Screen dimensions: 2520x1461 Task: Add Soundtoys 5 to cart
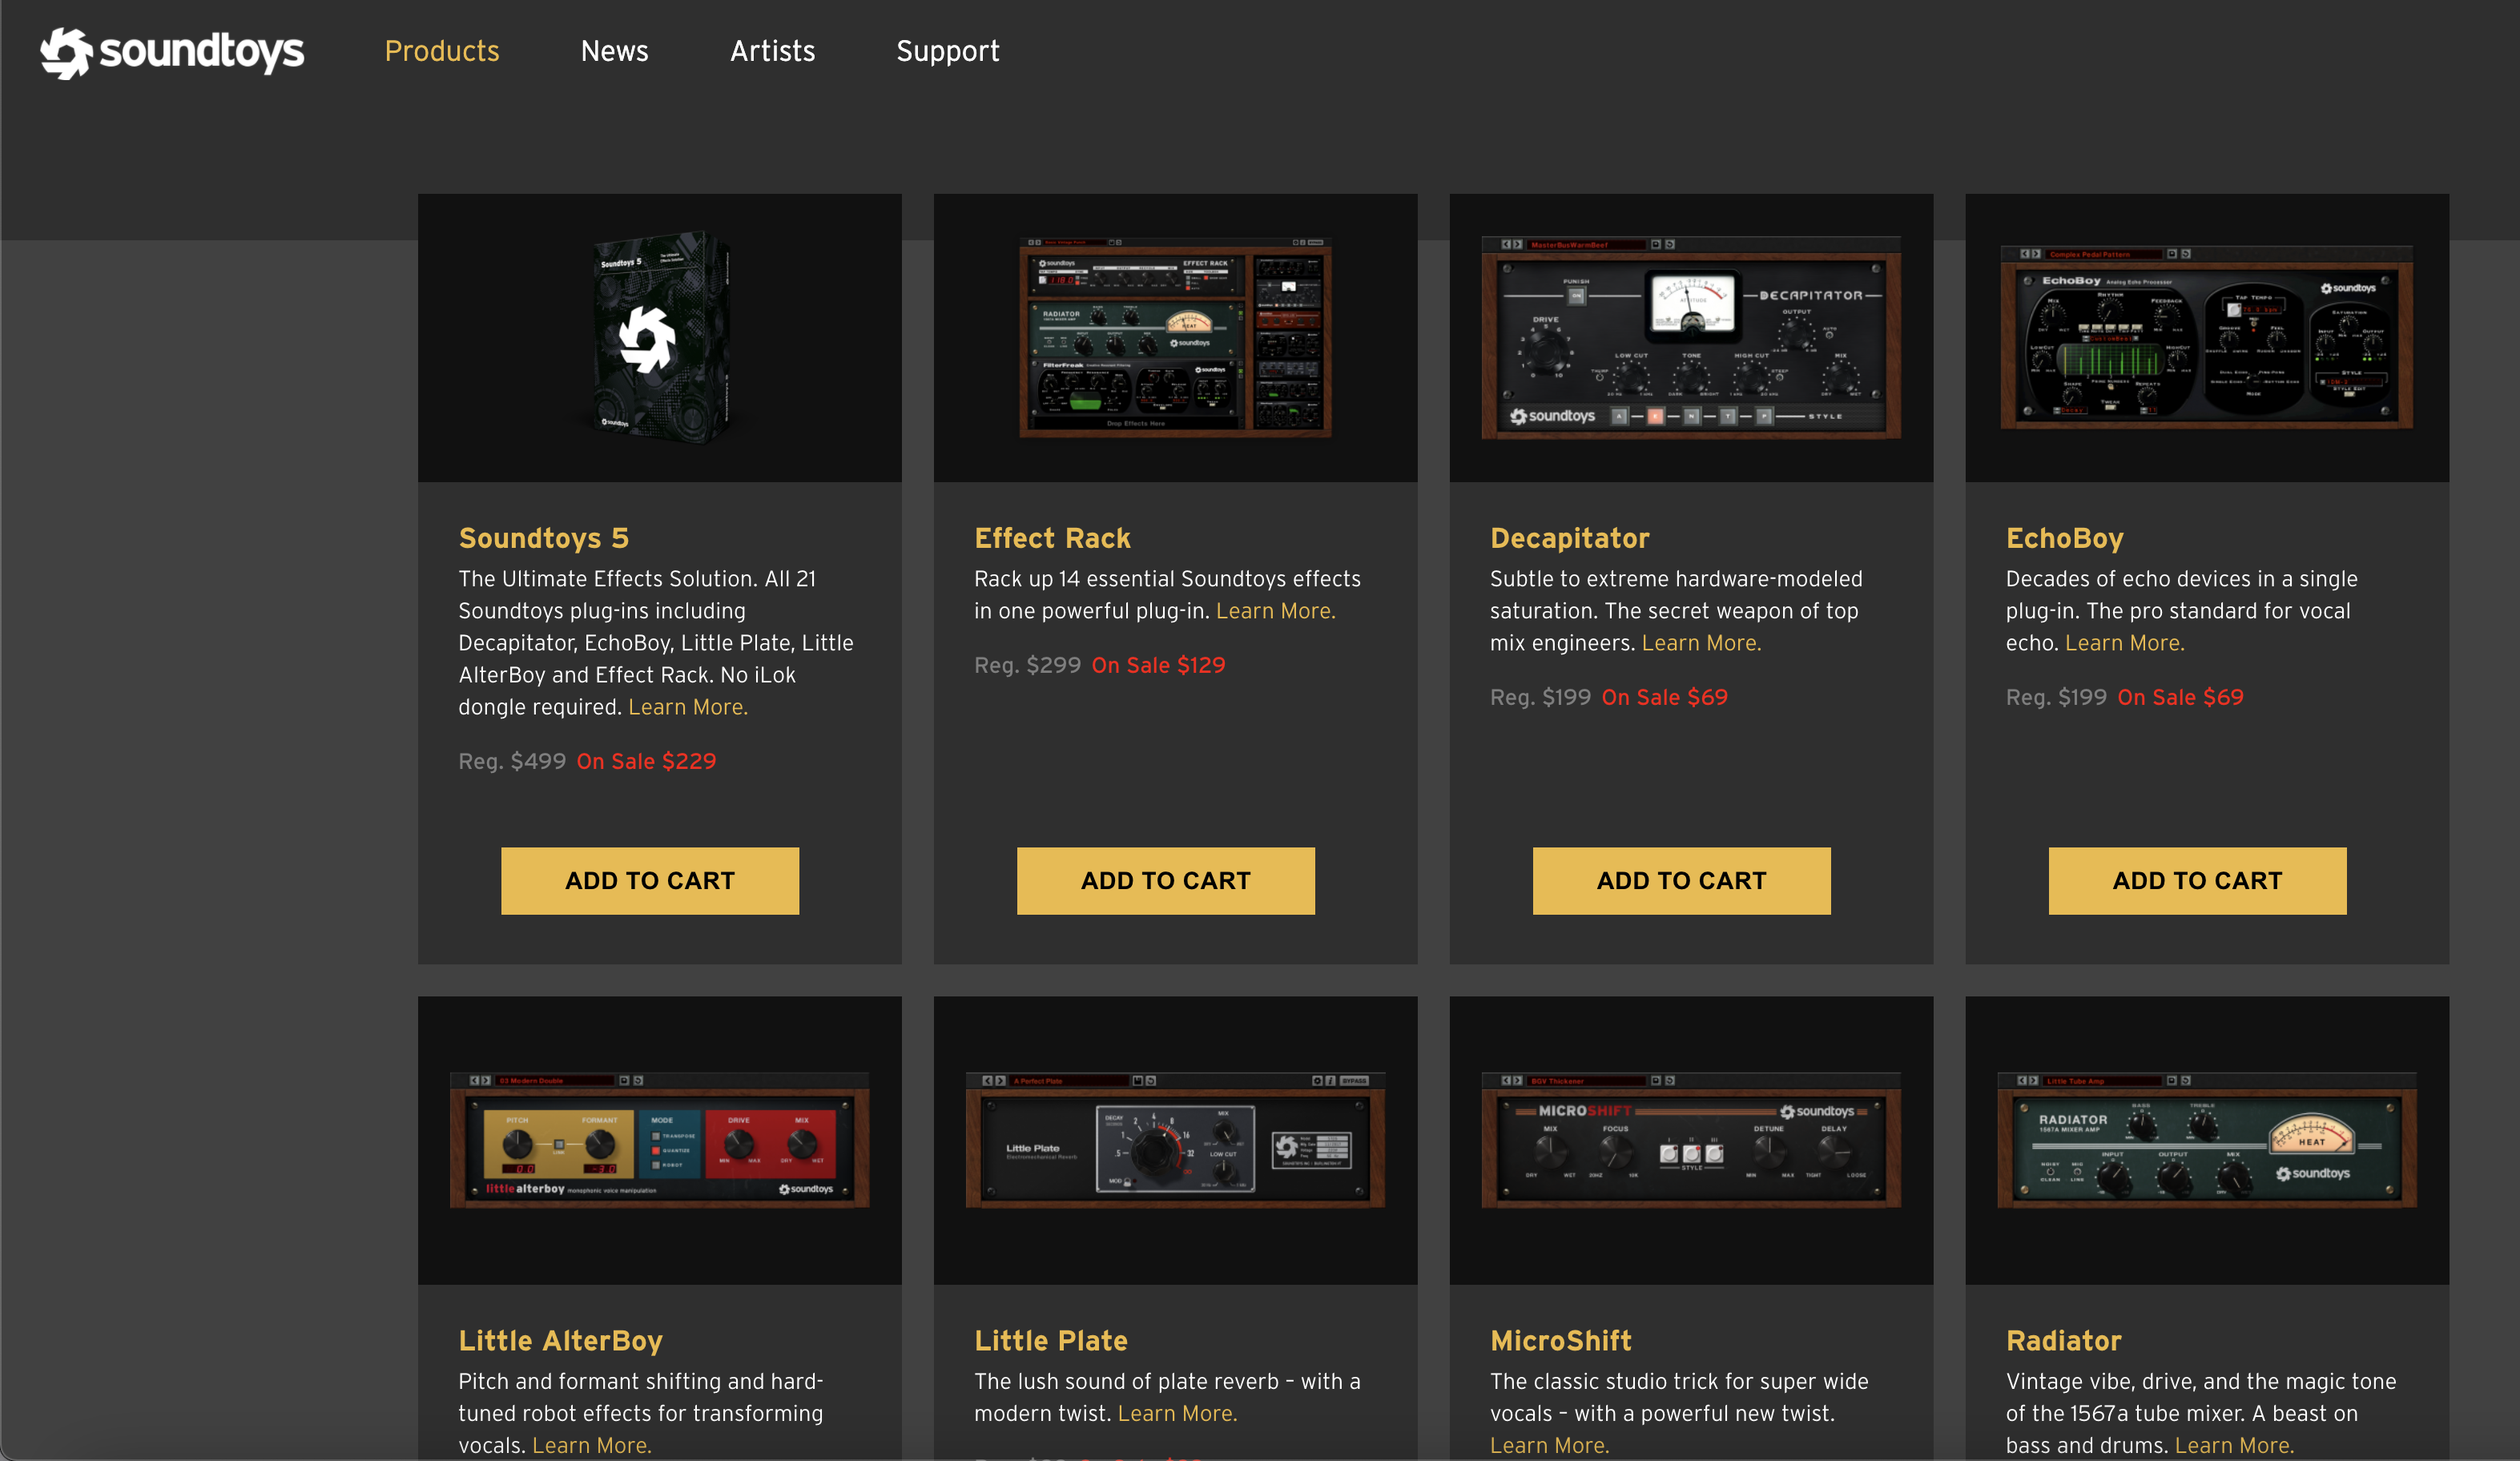tap(650, 881)
